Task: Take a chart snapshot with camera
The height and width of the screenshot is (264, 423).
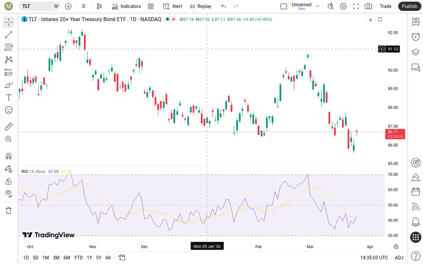Action: 368,6
